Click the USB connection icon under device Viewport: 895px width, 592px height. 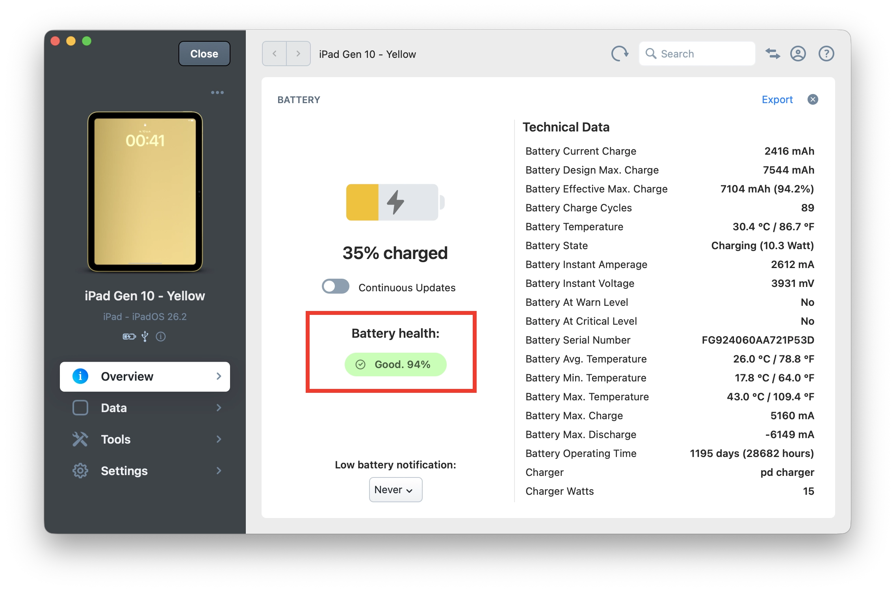coord(145,337)
